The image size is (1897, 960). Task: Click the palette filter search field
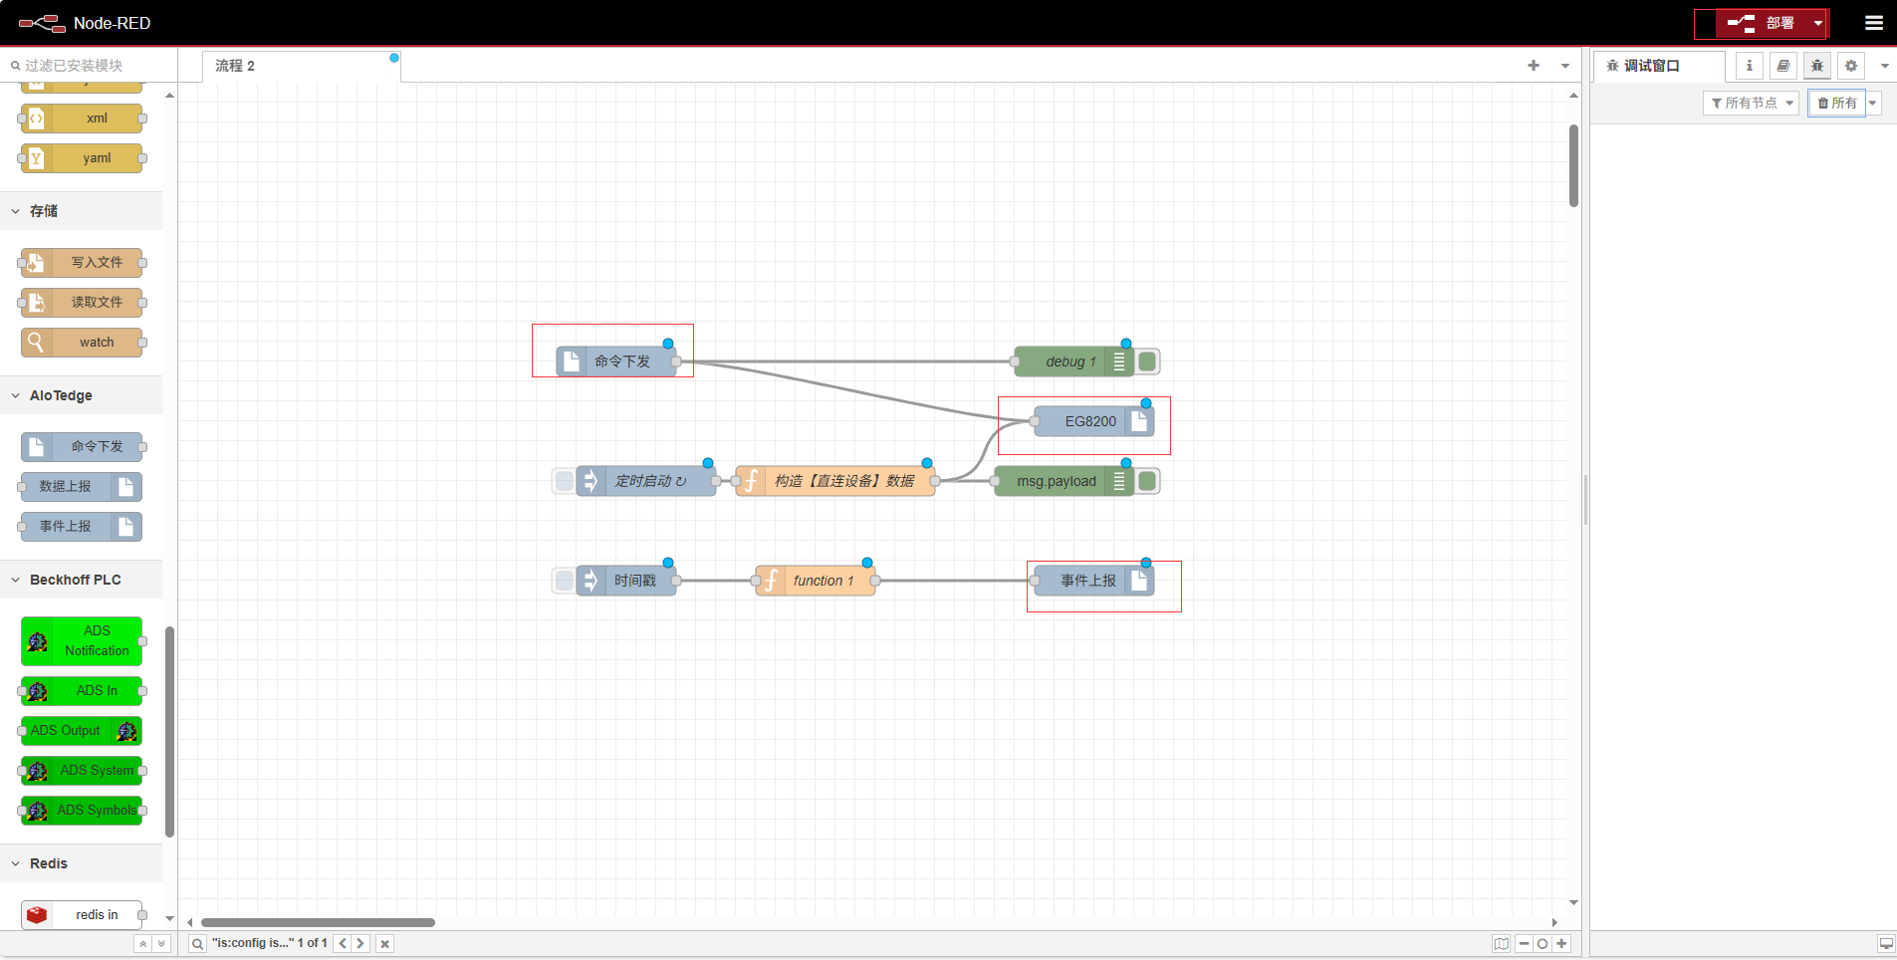click(x=90, y=66)
